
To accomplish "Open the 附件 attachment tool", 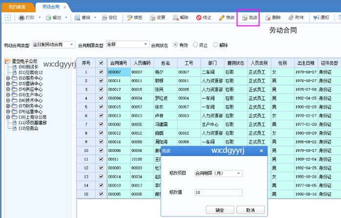I will click(291, 18).
